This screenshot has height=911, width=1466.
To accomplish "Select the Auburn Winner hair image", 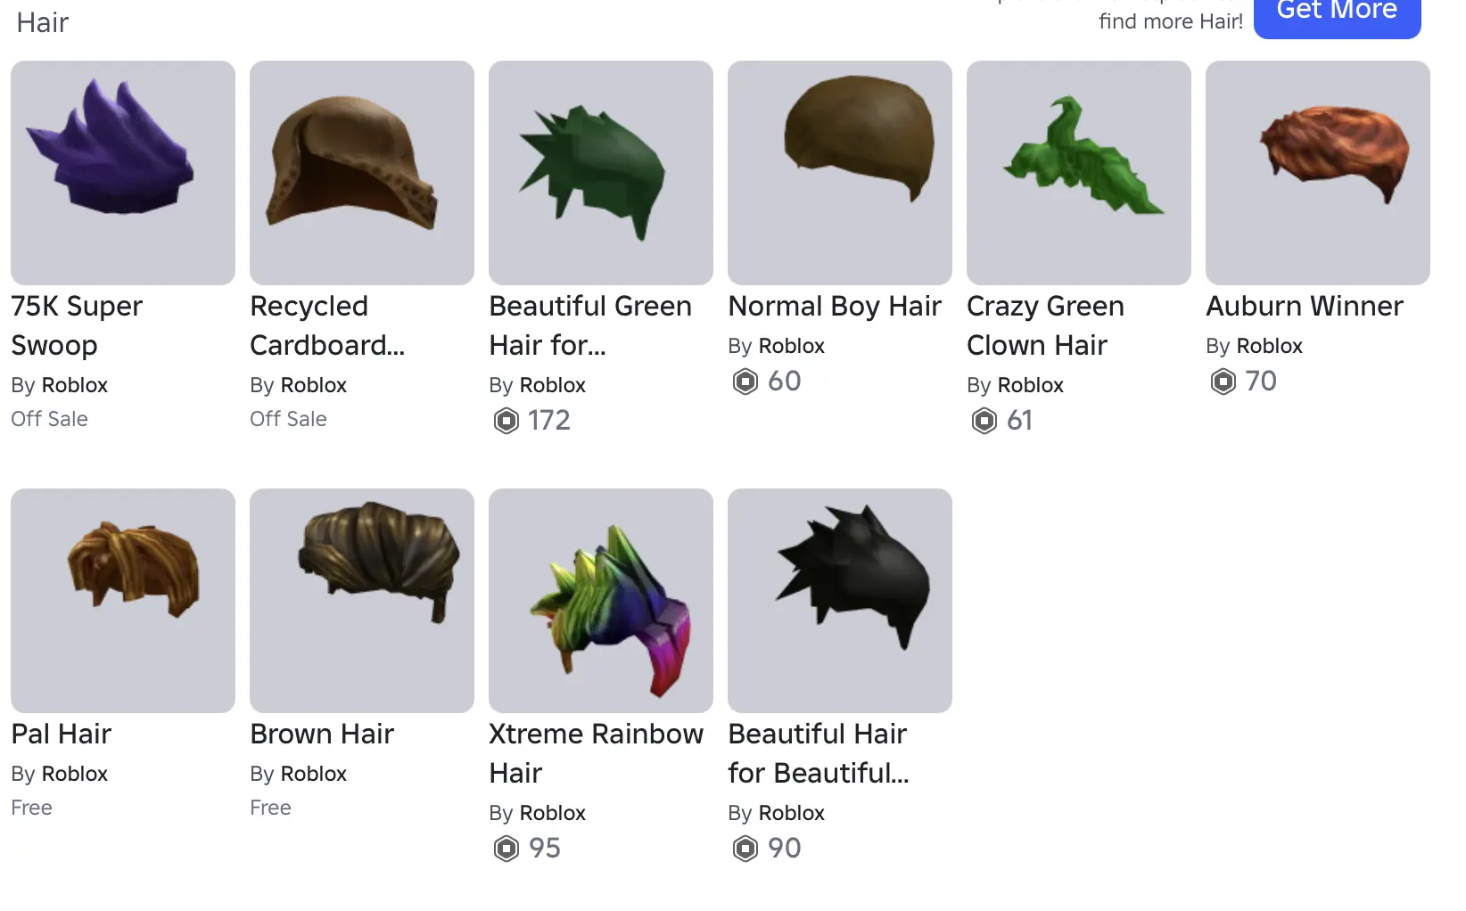I will coord(1318,173).
